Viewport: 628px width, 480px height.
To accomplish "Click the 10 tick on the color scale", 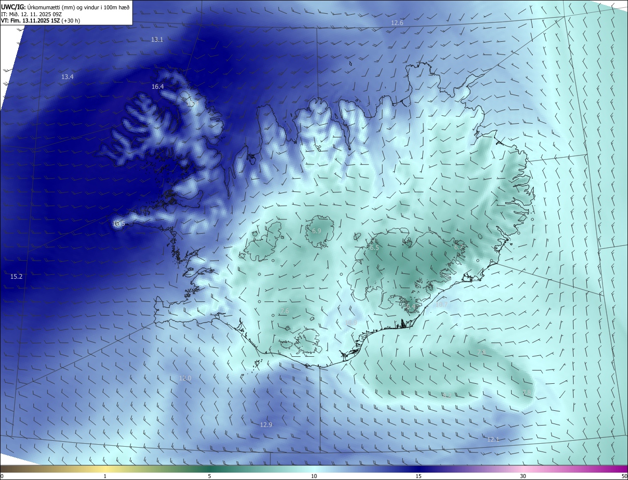I will coord(314,476).
